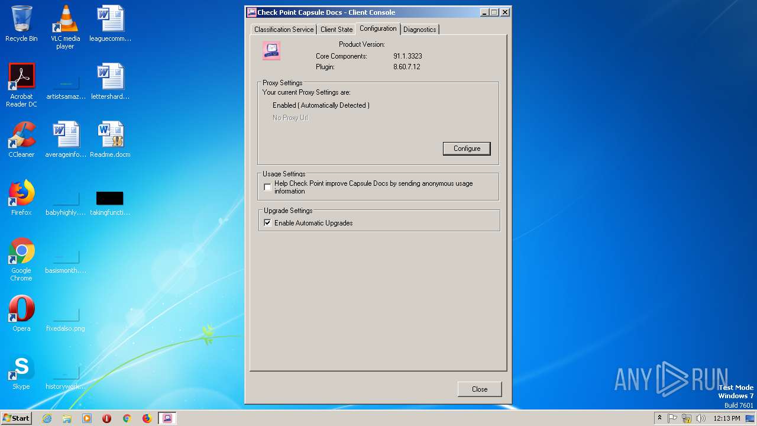Launch Skype desktop shortcut
This screenshot has height=426, width=757.
[x=21, y=372]
